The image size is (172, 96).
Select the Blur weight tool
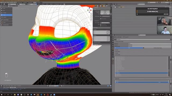click(x=6, y=10)
